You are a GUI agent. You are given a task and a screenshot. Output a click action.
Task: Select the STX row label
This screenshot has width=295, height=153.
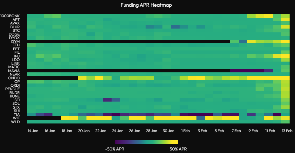click(x=16, y=107)
